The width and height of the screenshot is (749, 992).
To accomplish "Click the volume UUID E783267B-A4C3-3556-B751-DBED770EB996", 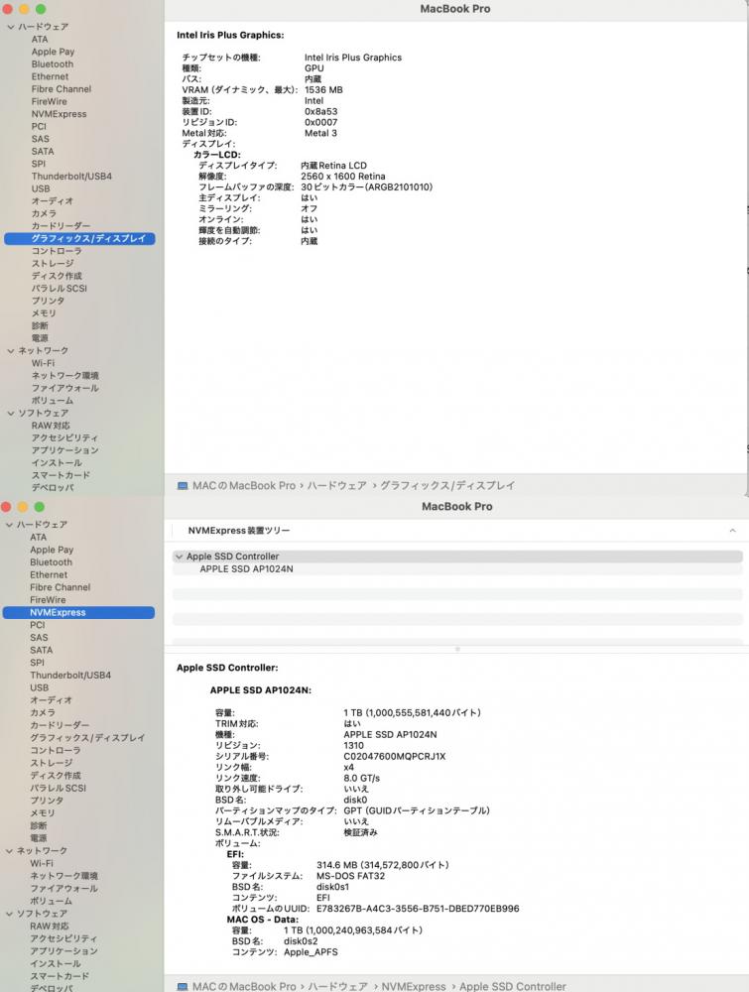I will [x=418, y=909].
